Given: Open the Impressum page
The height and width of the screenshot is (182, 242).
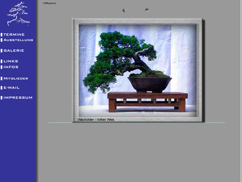Looking at the screenshot, I should [18, 97].
